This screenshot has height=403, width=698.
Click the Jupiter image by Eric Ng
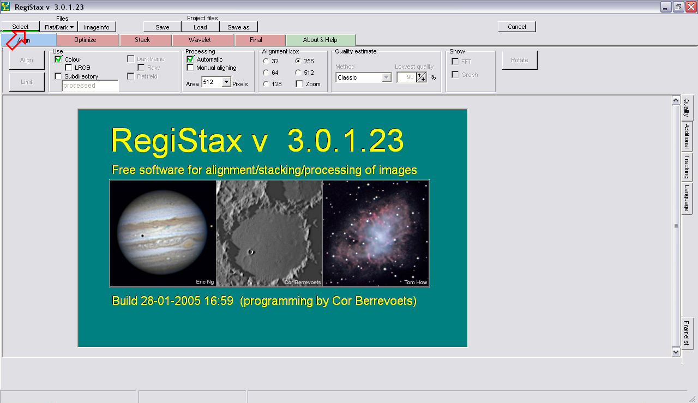(163, 233)
